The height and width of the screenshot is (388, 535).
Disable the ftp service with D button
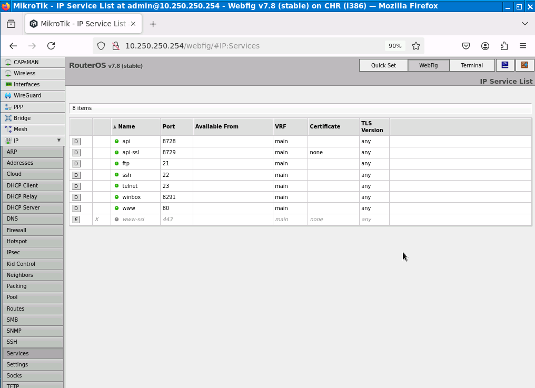[76, 163]
